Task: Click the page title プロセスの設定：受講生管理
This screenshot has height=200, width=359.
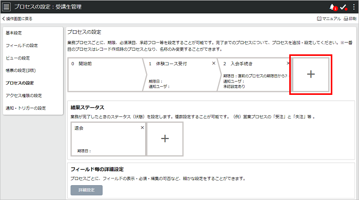Action: pyautogui.click(x=48, y=7)
